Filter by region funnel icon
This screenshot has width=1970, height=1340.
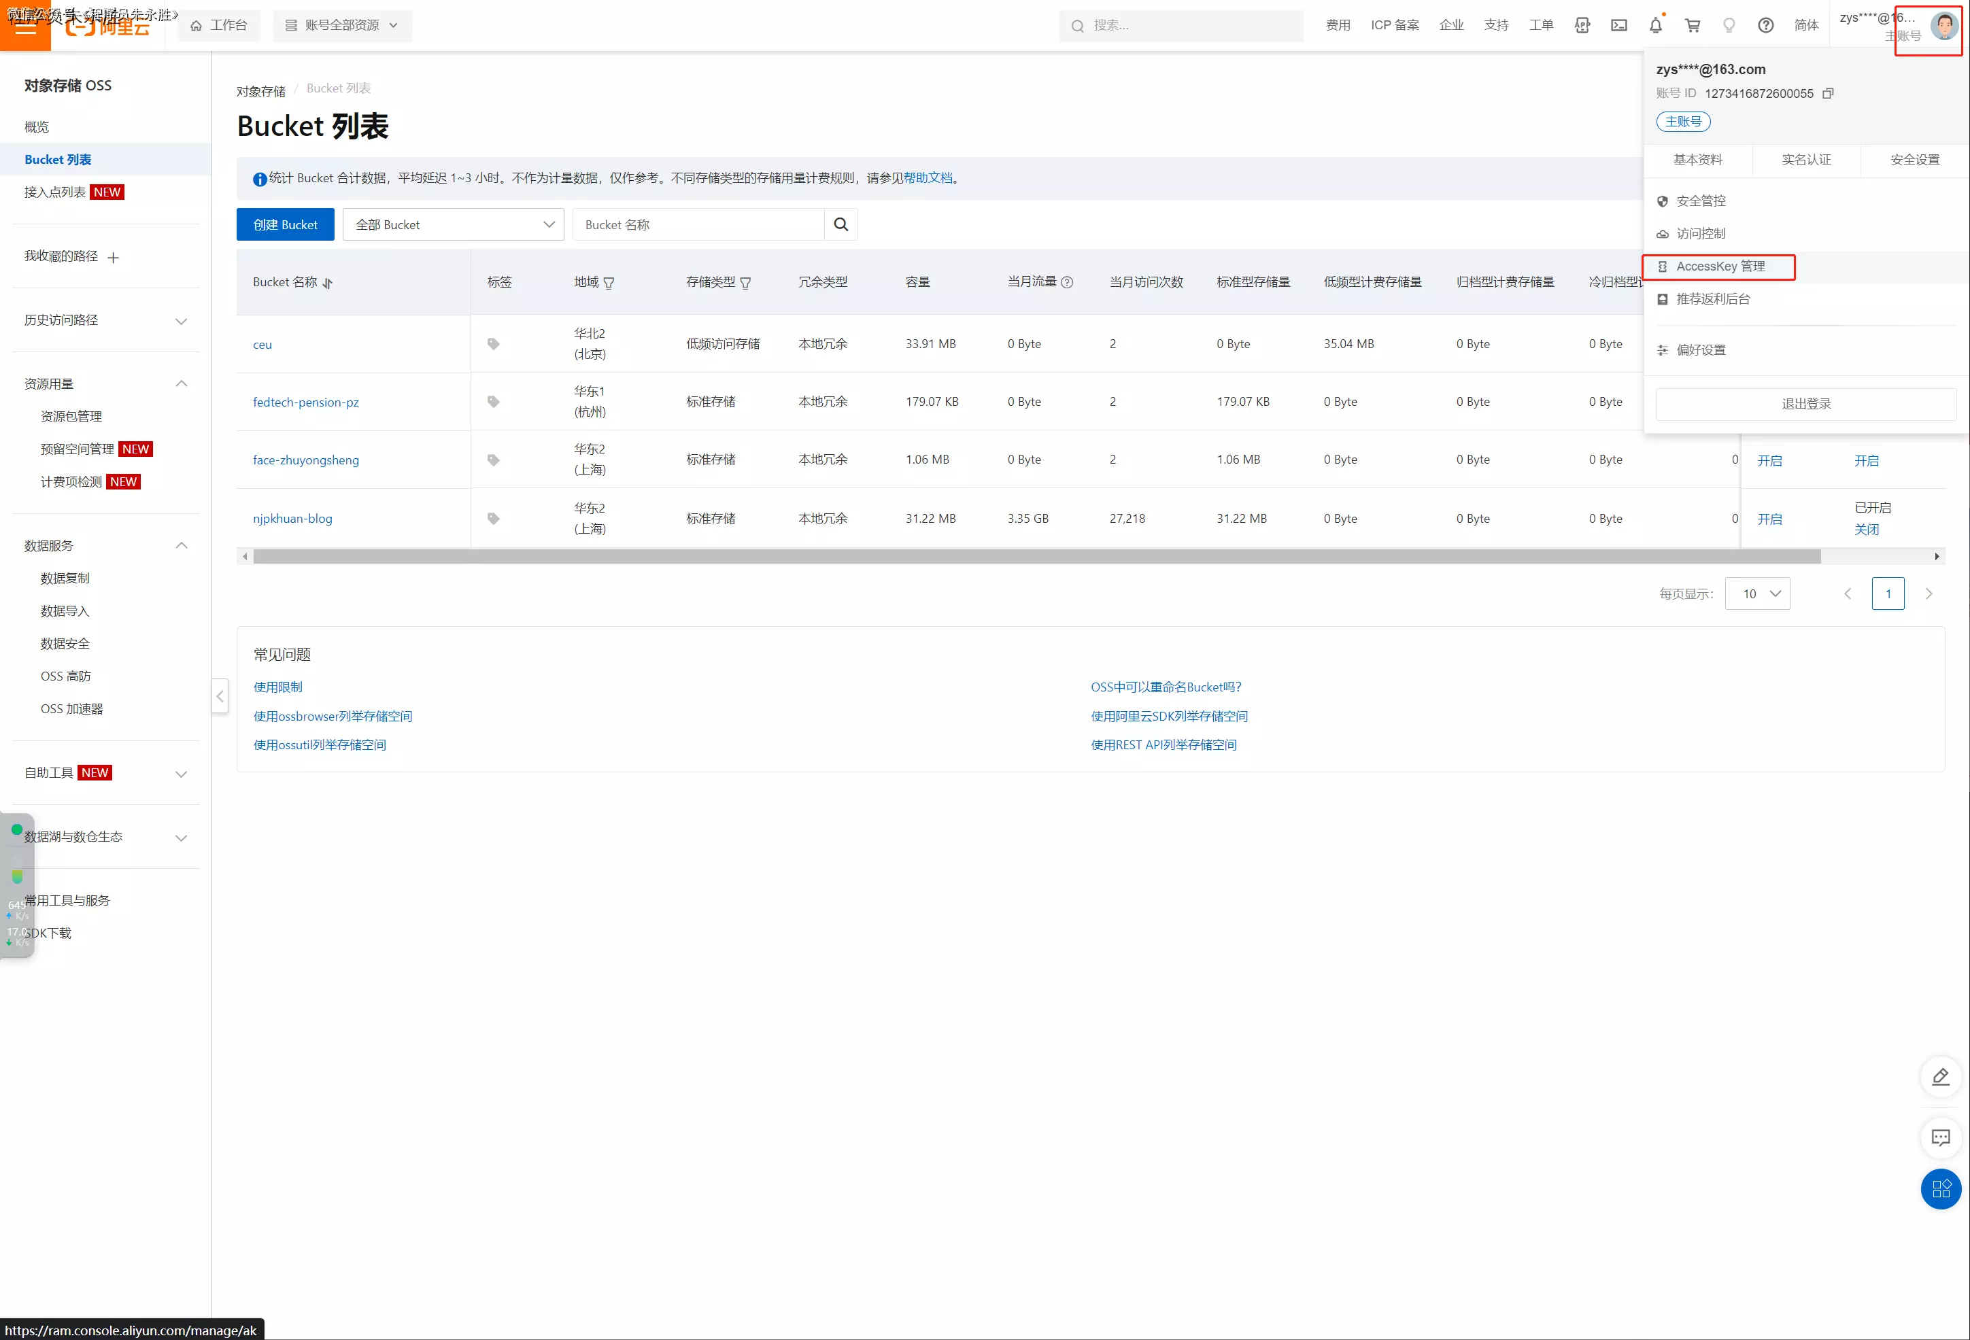point(609,283)
